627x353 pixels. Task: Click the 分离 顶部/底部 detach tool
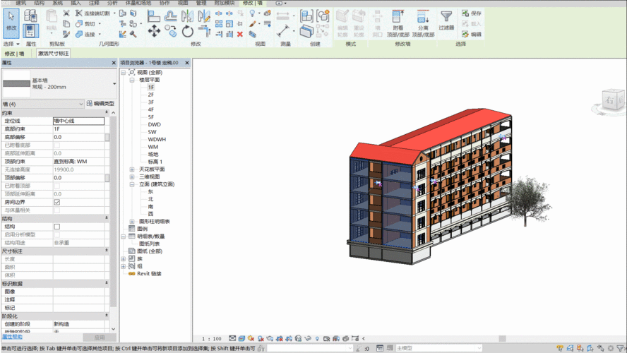point(423,23)
